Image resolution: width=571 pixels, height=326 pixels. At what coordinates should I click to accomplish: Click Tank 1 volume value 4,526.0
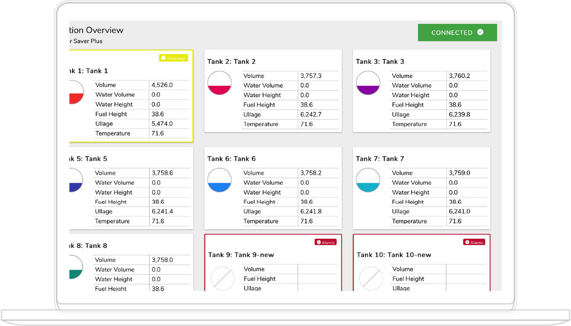click(162, 85)
